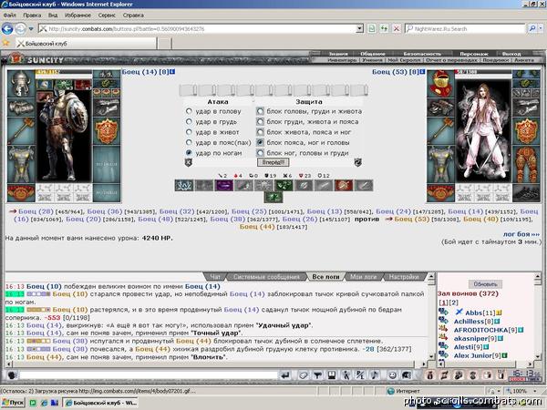Click the 'Вперед!!!' attack button
The image size is (547, 410).
pos(273,162)
